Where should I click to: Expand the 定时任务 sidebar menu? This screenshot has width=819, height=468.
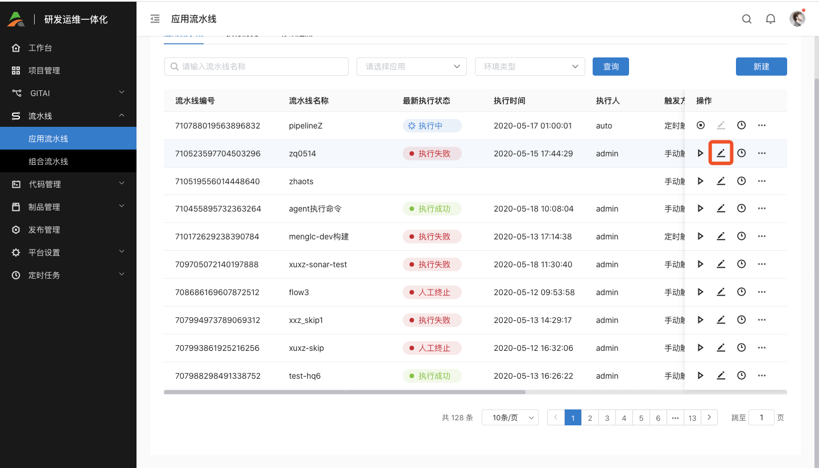(68, 275)
